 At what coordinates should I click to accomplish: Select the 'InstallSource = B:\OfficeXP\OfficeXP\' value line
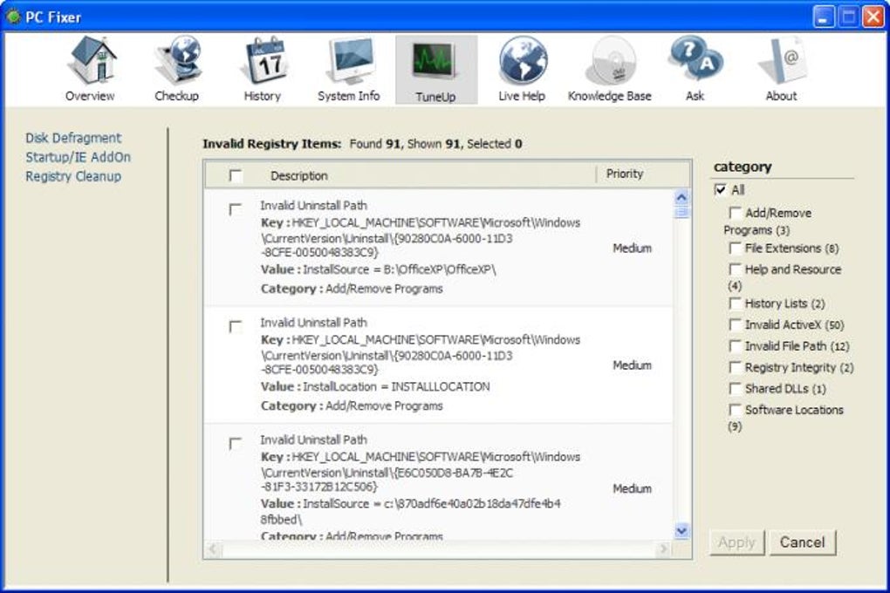[x=378, y=269]
